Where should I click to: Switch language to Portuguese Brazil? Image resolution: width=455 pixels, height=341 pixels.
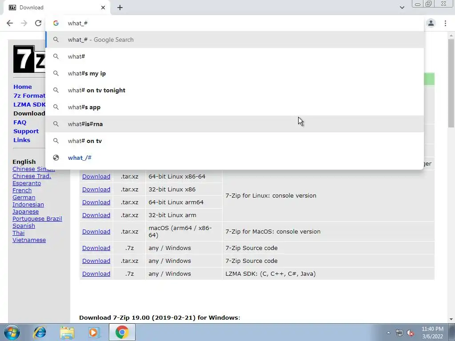(37, 218)
